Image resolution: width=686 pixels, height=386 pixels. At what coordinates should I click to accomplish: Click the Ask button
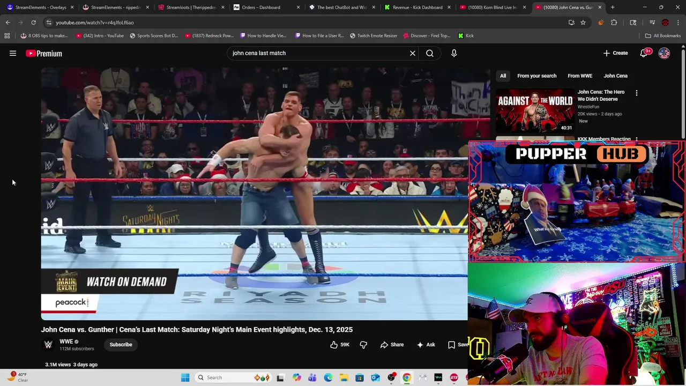pyautogui.click(x=426, y=345)
